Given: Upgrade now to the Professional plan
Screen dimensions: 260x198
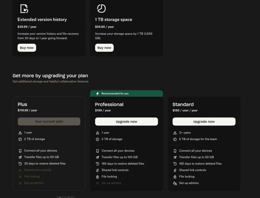Looking at the screenshot, I should coord(126,122).
